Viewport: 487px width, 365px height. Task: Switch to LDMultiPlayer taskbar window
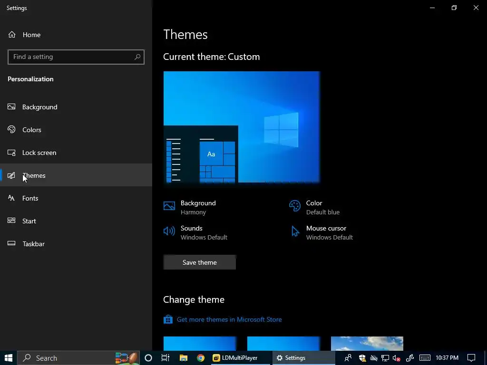[240, 358]
